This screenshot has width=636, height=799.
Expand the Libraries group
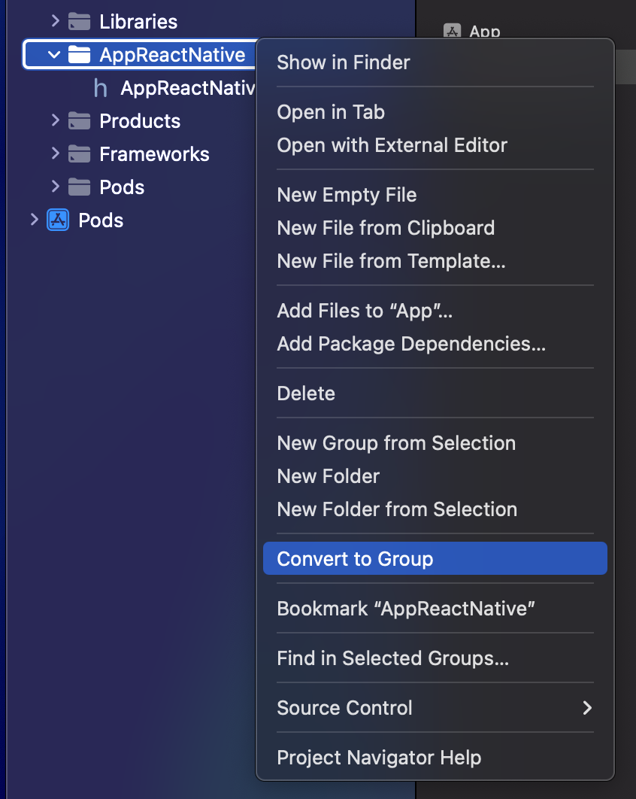coord(55,21)
